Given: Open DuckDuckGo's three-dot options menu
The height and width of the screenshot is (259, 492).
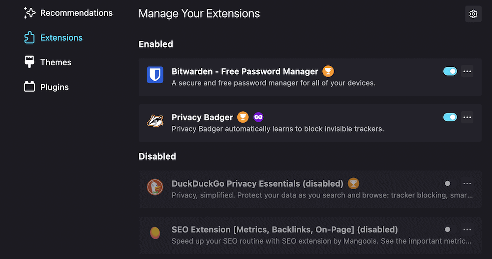Looking at the screenshot, I should click(x=467, y=183).
